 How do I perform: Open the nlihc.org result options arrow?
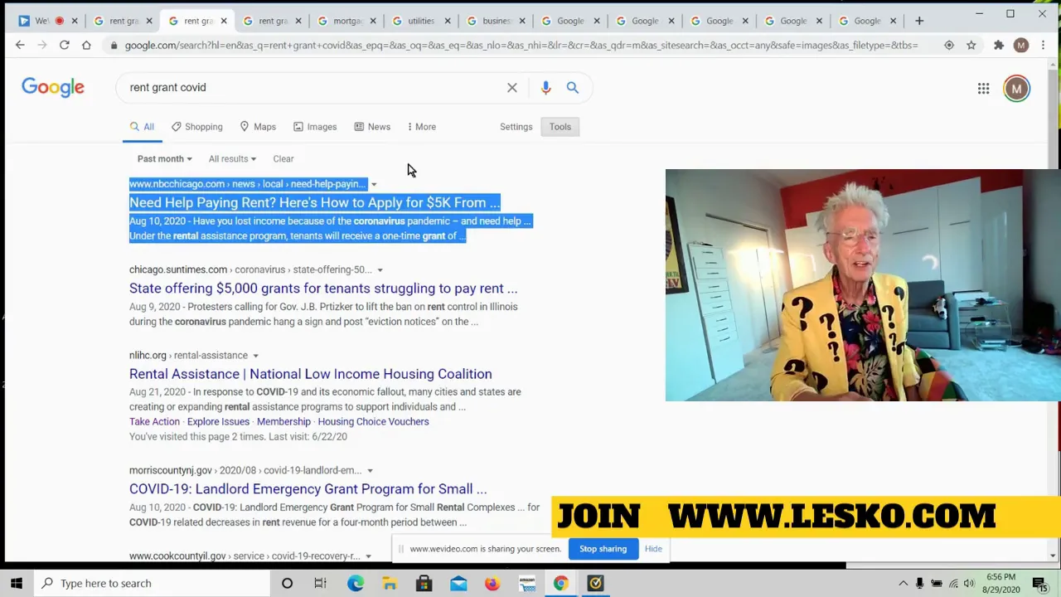point(255,356)
